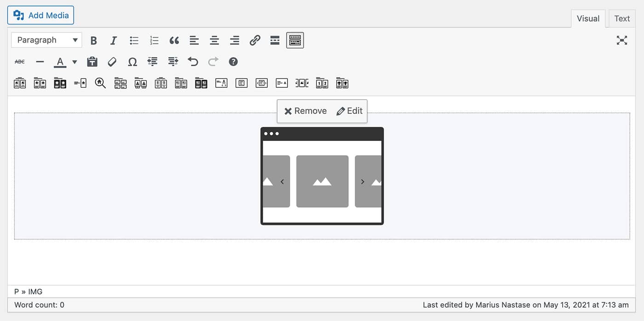The width and height of the screenshot is (644, 321).
Task: Apply Italic formatting
Action: coord(114,40)
